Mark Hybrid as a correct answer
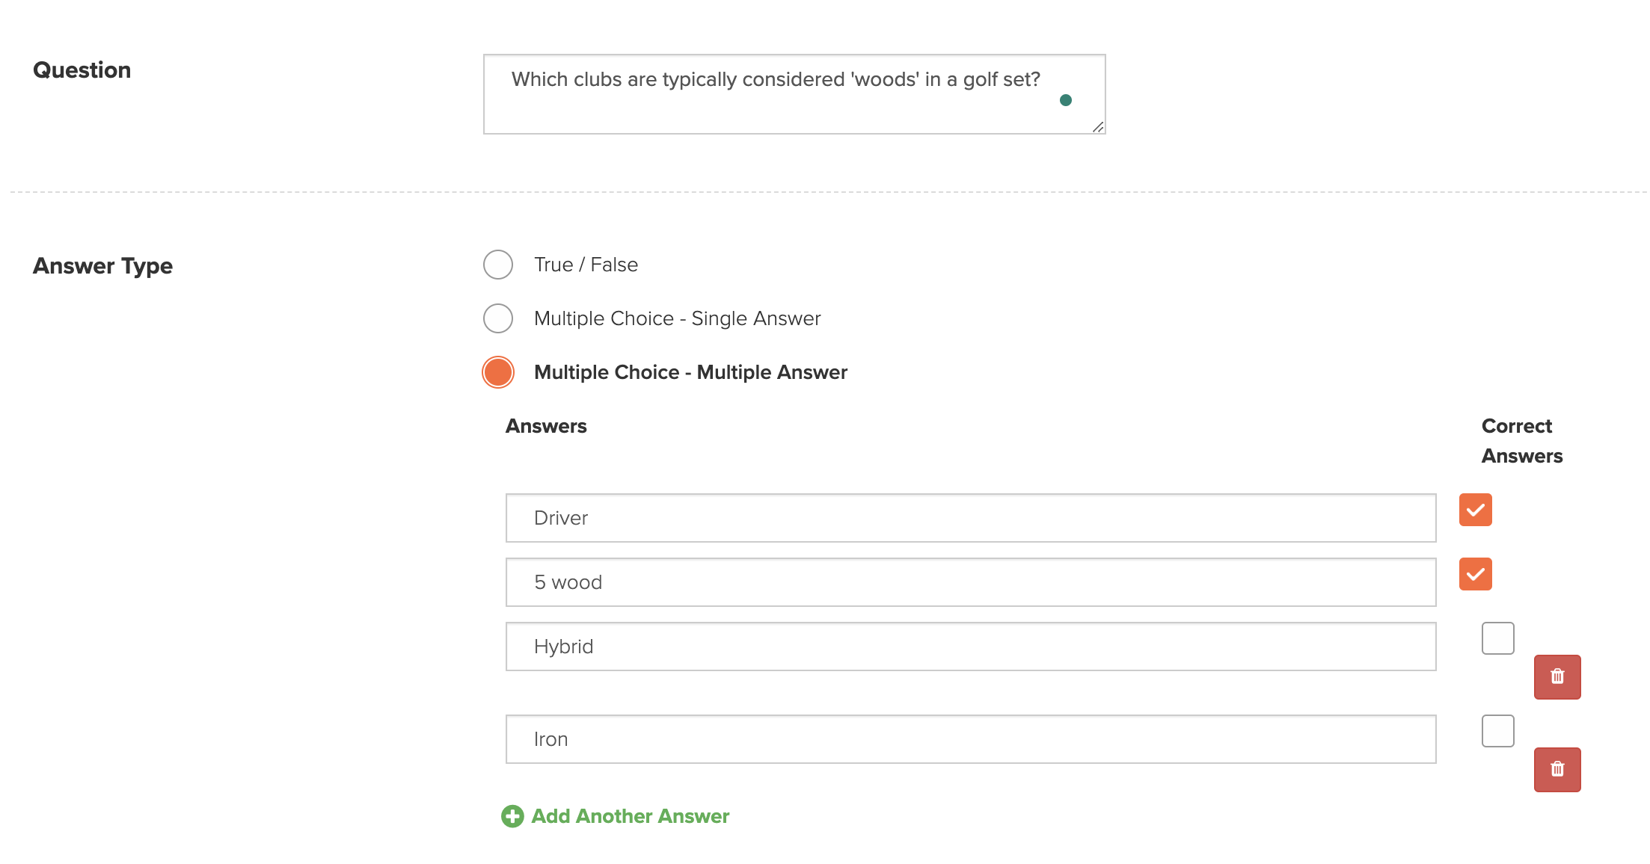 pyautogui.click(x=1498, y=638)
